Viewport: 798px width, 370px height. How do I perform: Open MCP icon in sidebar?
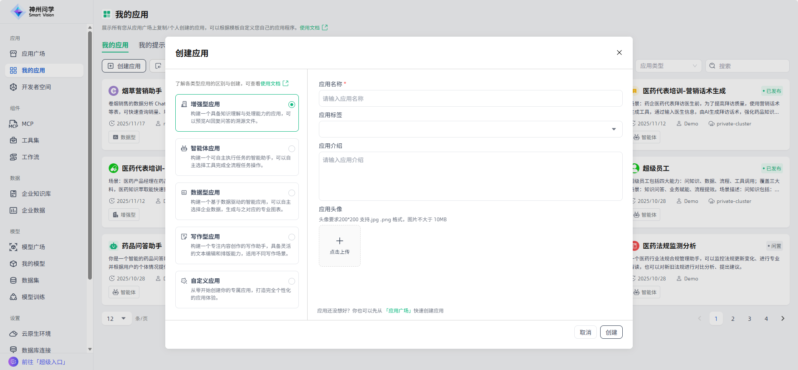[13, 124]
